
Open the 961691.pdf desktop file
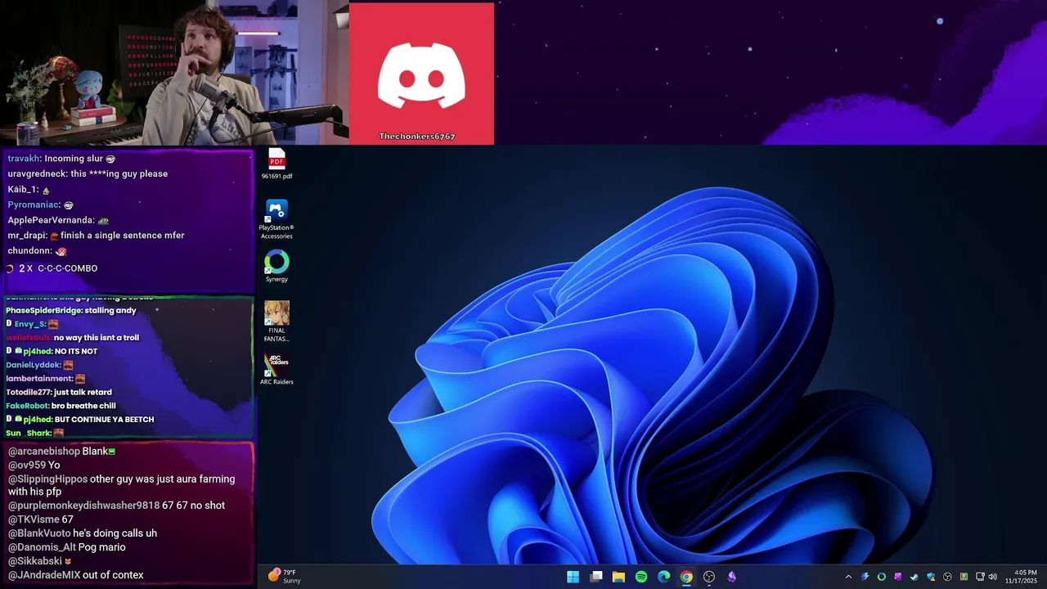tap(276, 164)
